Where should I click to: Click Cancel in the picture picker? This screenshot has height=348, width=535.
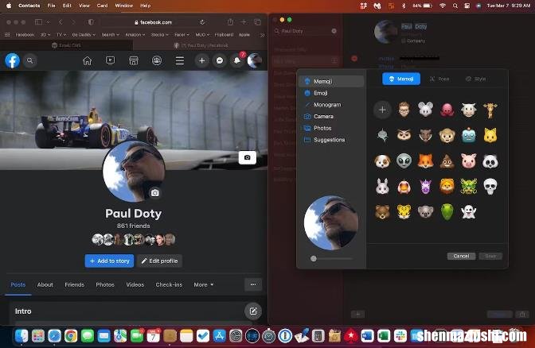[461, 256]
